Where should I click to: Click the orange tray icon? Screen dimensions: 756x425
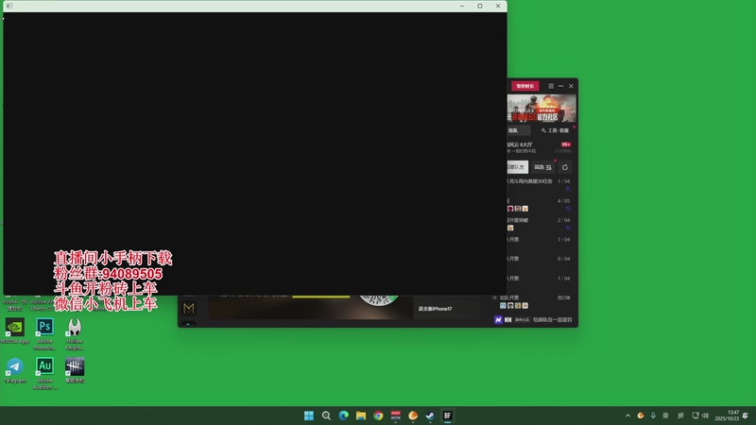[641, 416]
